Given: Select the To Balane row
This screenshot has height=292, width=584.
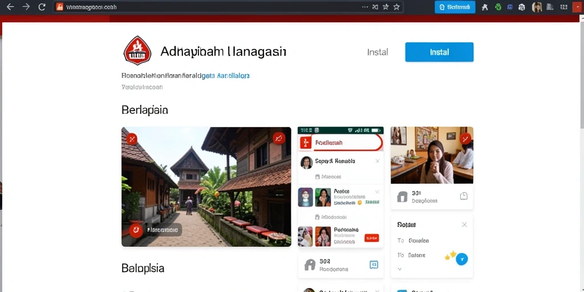Looking at the screenshot, I should click(x=411, y=255).
